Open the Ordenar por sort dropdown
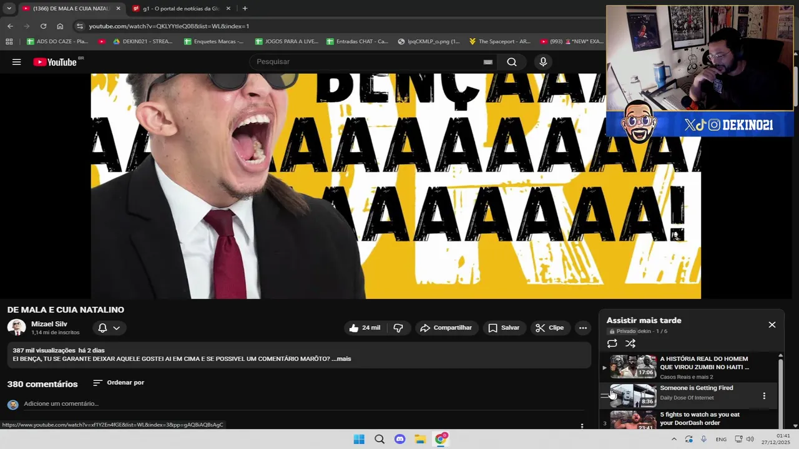This screenshot has width=799, height=449. coord(119,383)
